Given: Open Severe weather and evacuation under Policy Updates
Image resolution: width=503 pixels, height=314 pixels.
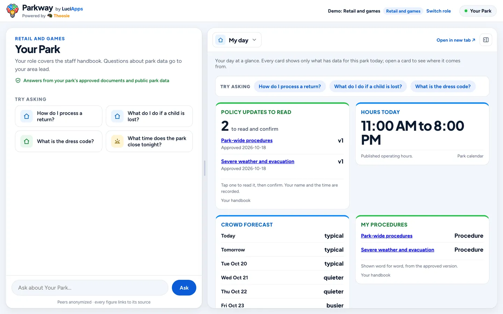Looking at the screenshot, I should point(257,161).
